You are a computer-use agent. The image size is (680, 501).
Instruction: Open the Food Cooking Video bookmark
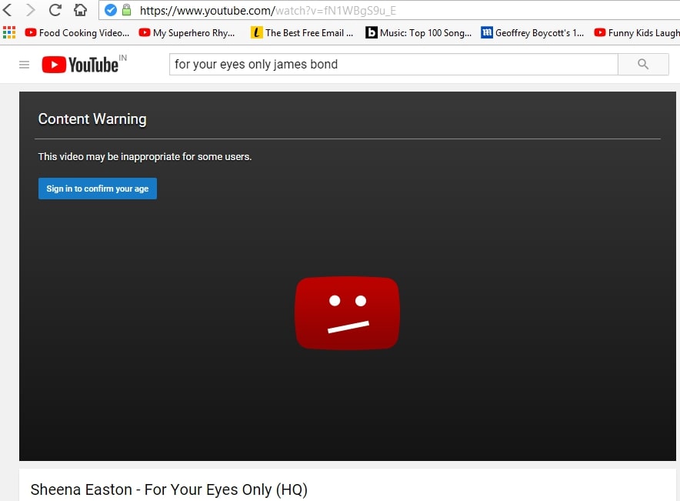[x=77, y=33]
